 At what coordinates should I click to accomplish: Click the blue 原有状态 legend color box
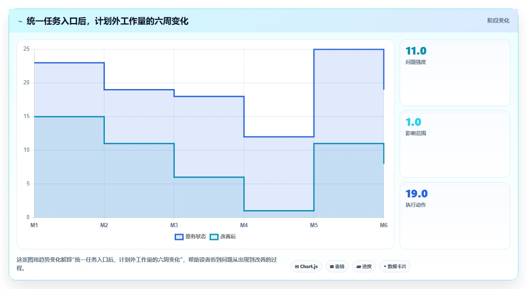(179, 237)
